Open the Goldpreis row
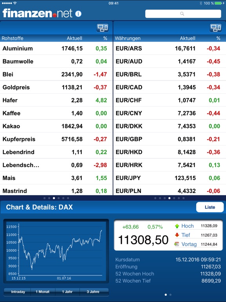The height and width of the screenshot is (302, 226). pos(56,87)
